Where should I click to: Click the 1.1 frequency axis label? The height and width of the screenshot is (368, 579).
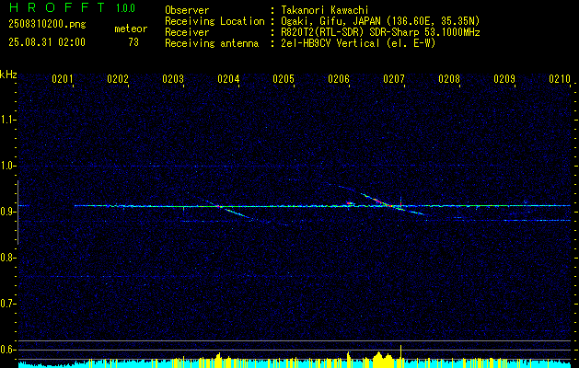(7, 120)
